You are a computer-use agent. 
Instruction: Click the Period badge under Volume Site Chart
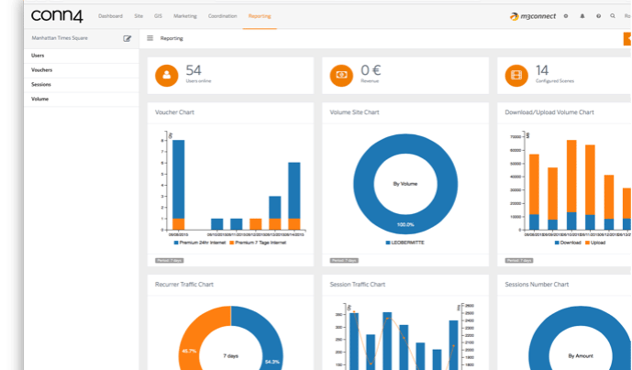[344, 261]
